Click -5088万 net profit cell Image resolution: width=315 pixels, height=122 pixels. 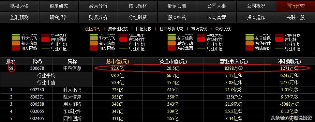tap(290, 104)
